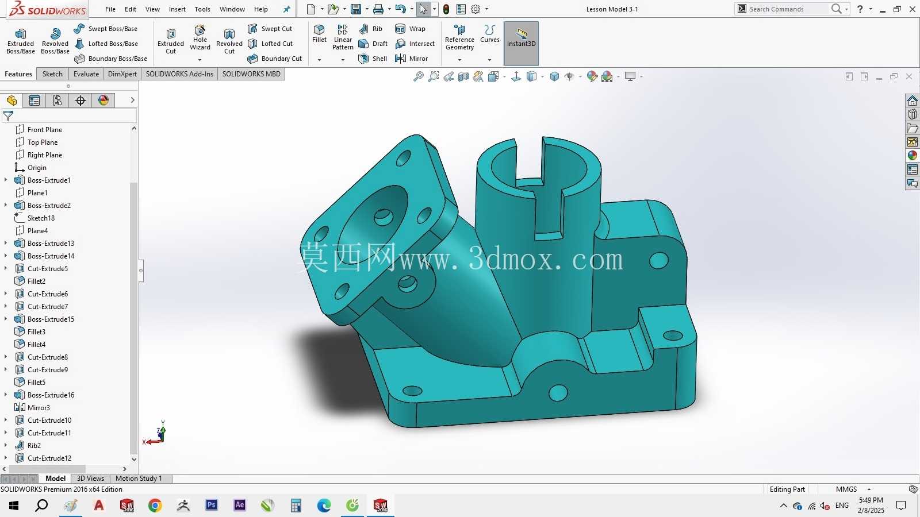This screenshot has height=517, width=920.
Task: Click the Intersect tool
Action: coord(415,44)
